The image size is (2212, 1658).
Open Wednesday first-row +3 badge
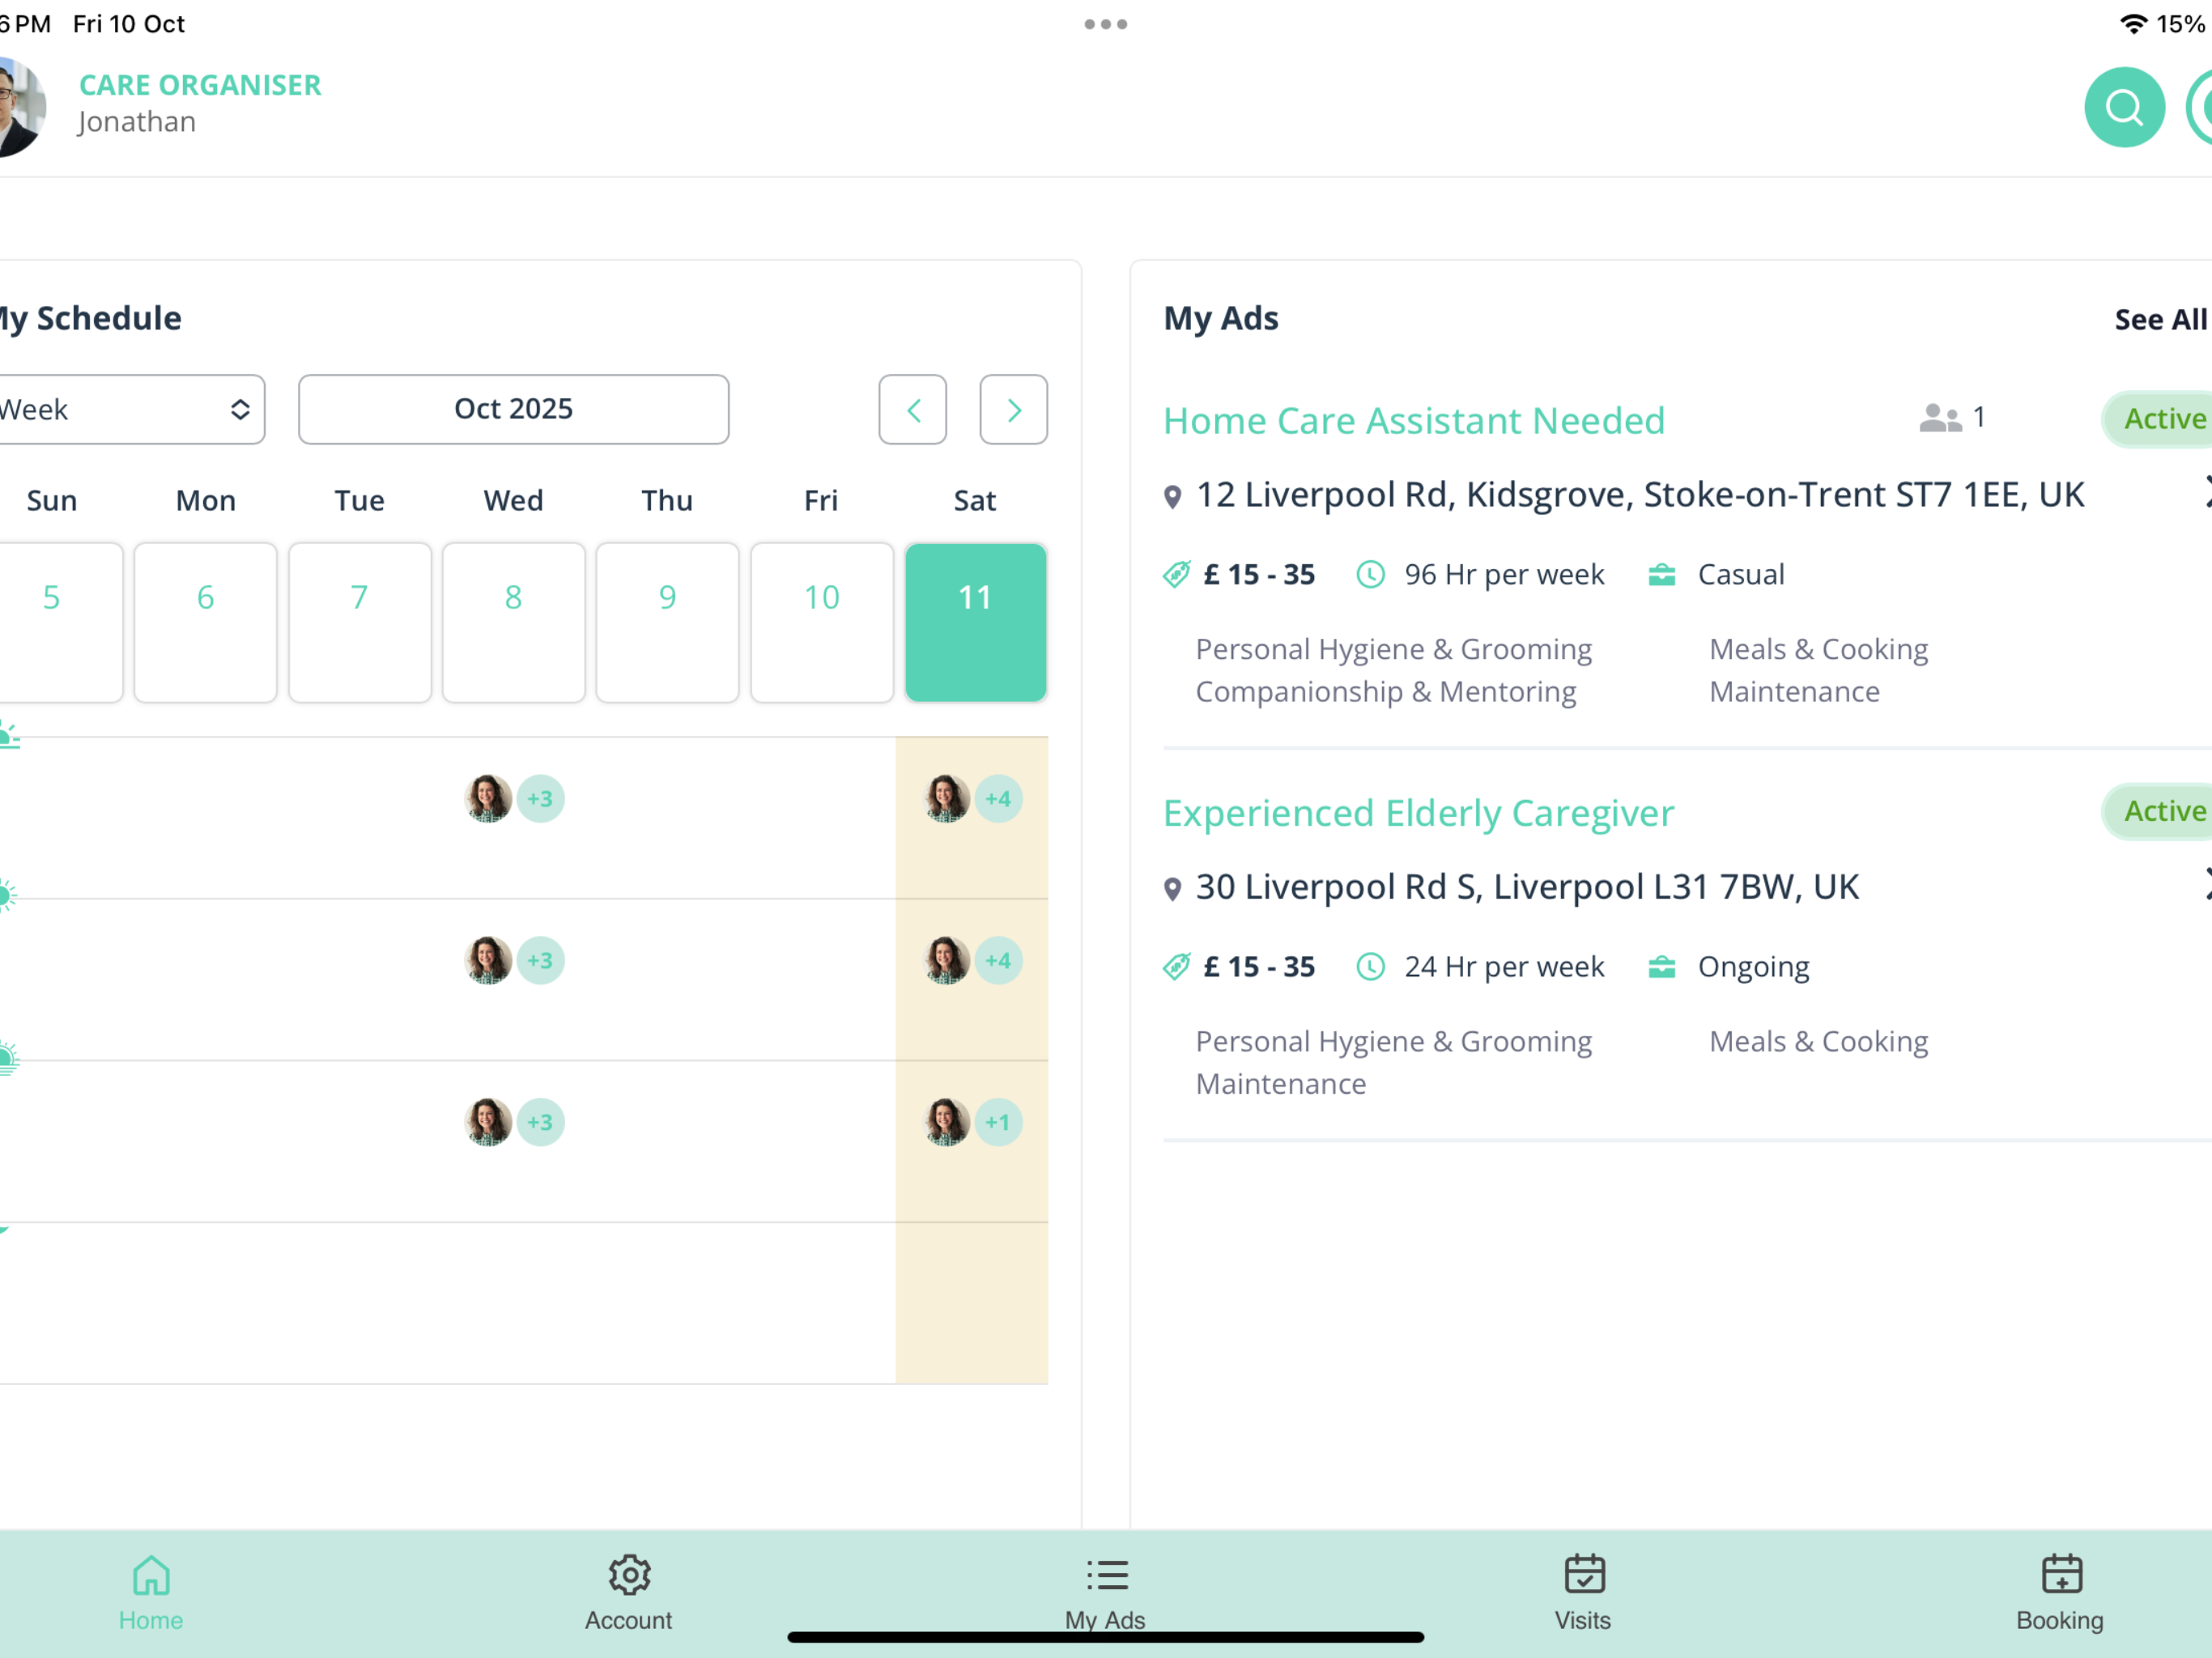541,799
